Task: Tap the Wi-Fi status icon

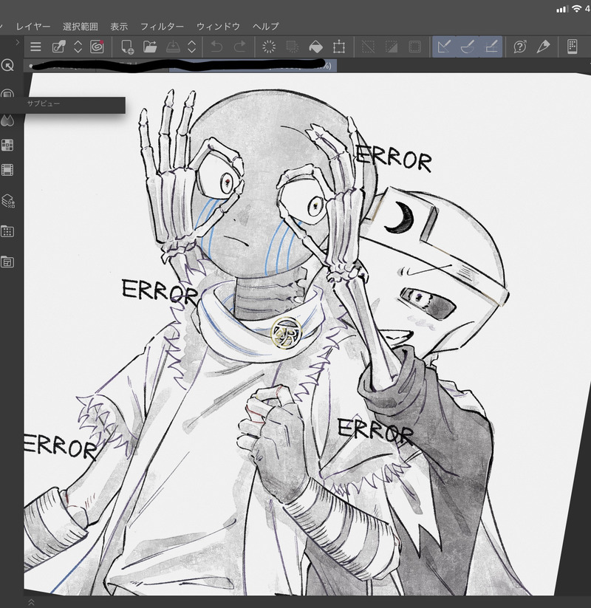Action: pyautogui.click(x=577, y=9)
